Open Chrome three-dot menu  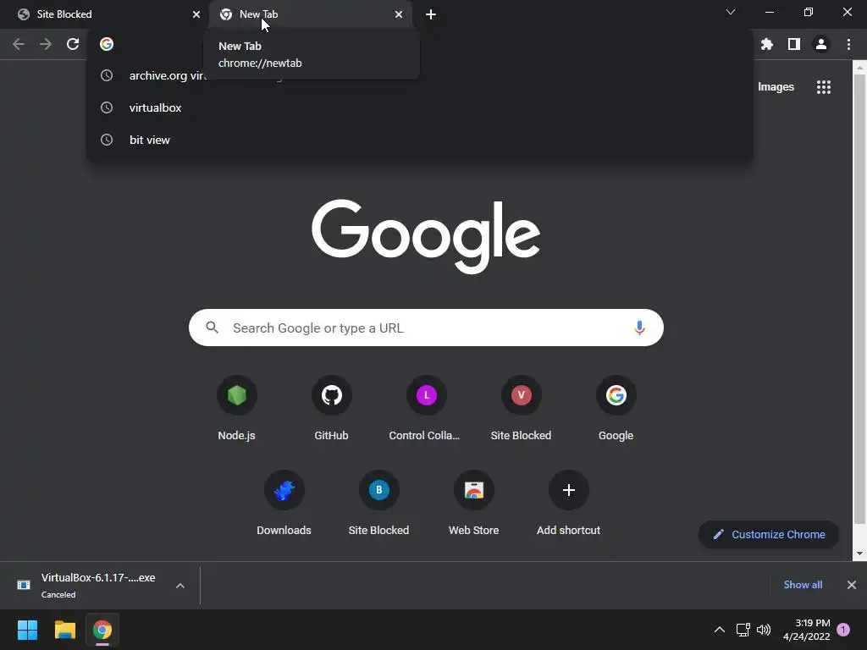point(848,44)
